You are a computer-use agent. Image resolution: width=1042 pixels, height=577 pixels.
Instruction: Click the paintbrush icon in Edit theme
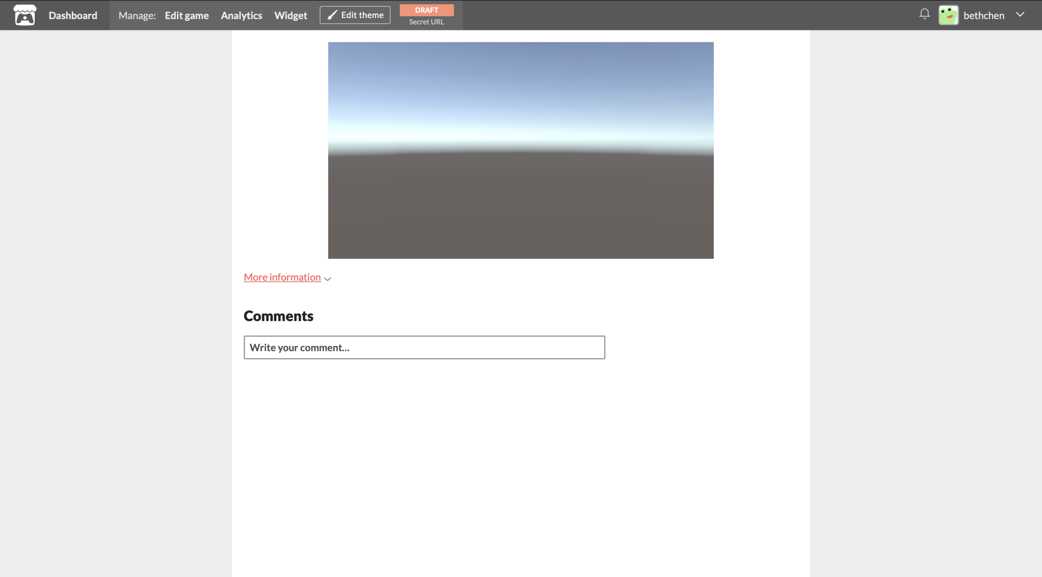pyautogui.click(x=332, y=15)
